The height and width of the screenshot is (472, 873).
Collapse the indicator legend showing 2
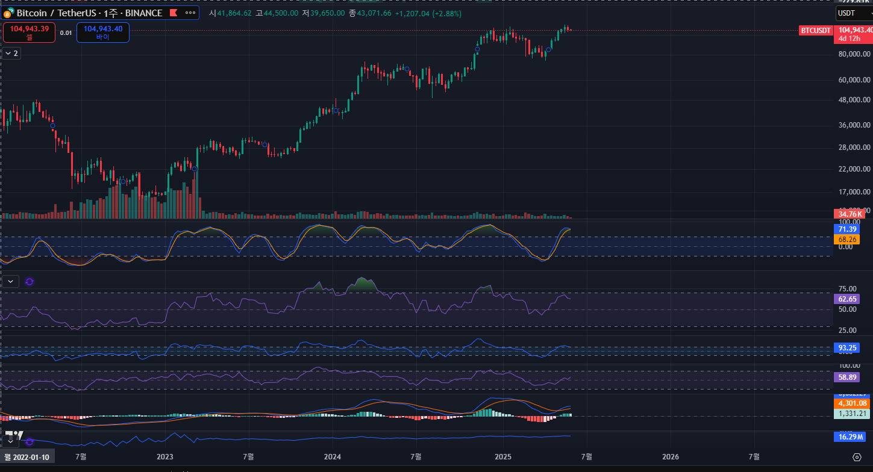[x=11, y=53]
